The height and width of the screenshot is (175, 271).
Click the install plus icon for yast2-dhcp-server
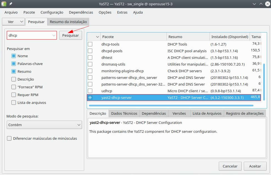(x=90, y=97)
